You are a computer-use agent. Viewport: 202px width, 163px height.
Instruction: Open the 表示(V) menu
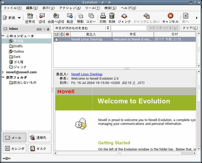(49, 8)
